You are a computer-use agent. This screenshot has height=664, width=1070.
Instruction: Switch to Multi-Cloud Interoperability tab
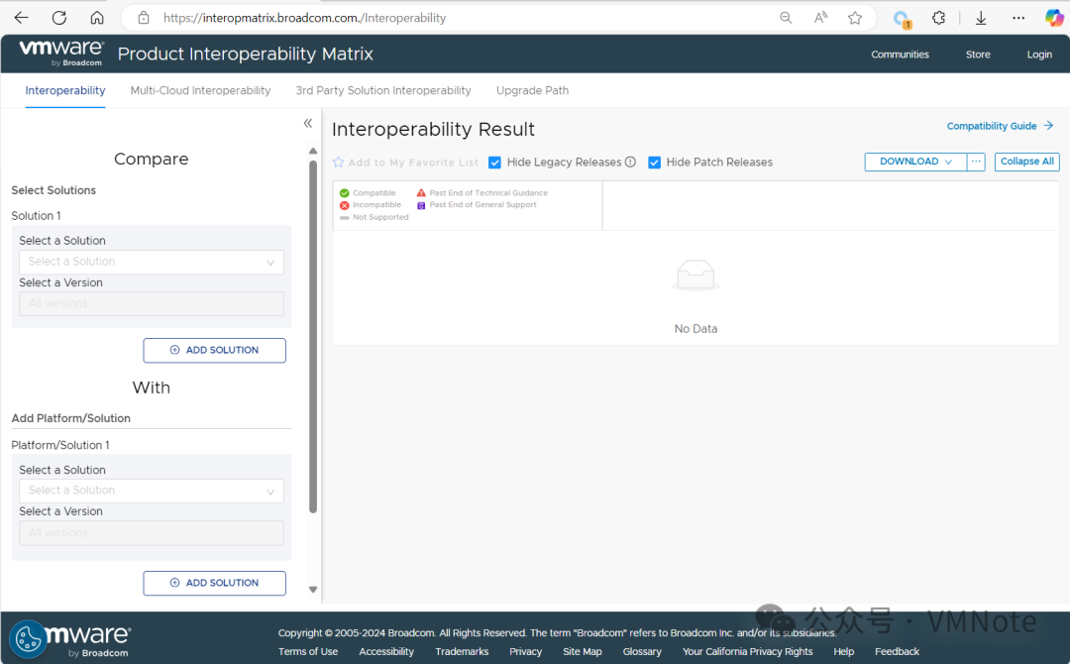coord(200,90)
